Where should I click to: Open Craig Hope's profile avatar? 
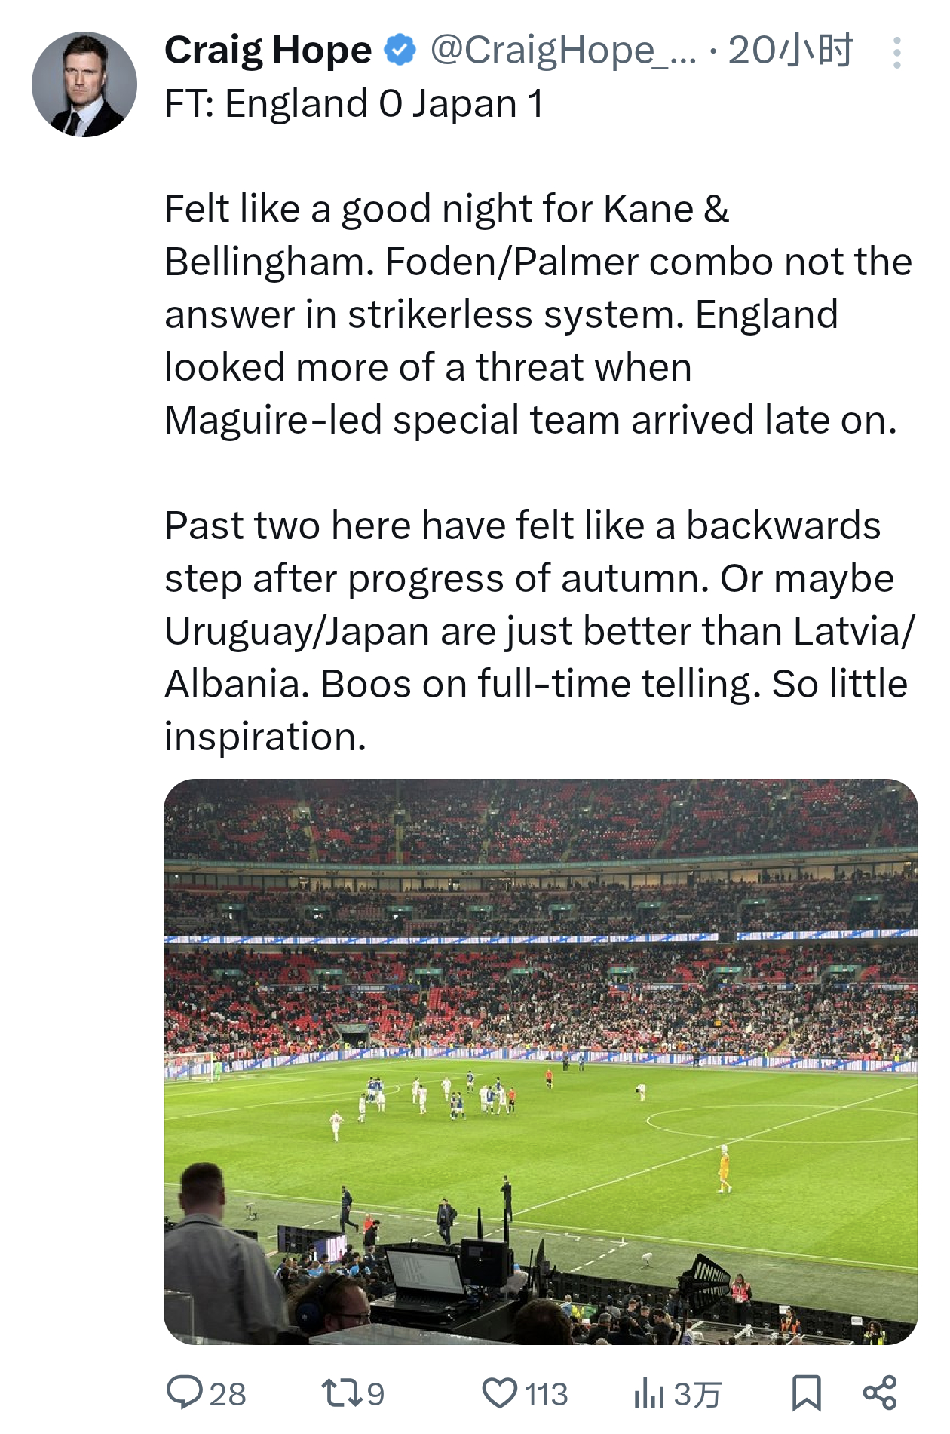click(x=84, y=84)
